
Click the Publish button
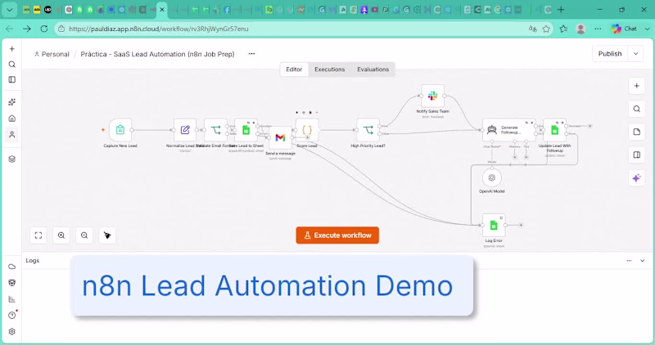(x=610, y=54)
